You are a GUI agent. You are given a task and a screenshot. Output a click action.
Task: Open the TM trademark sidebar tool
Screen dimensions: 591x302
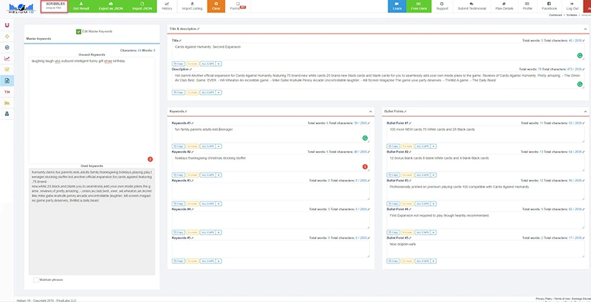pyautogui.click(x=7, y=92)
